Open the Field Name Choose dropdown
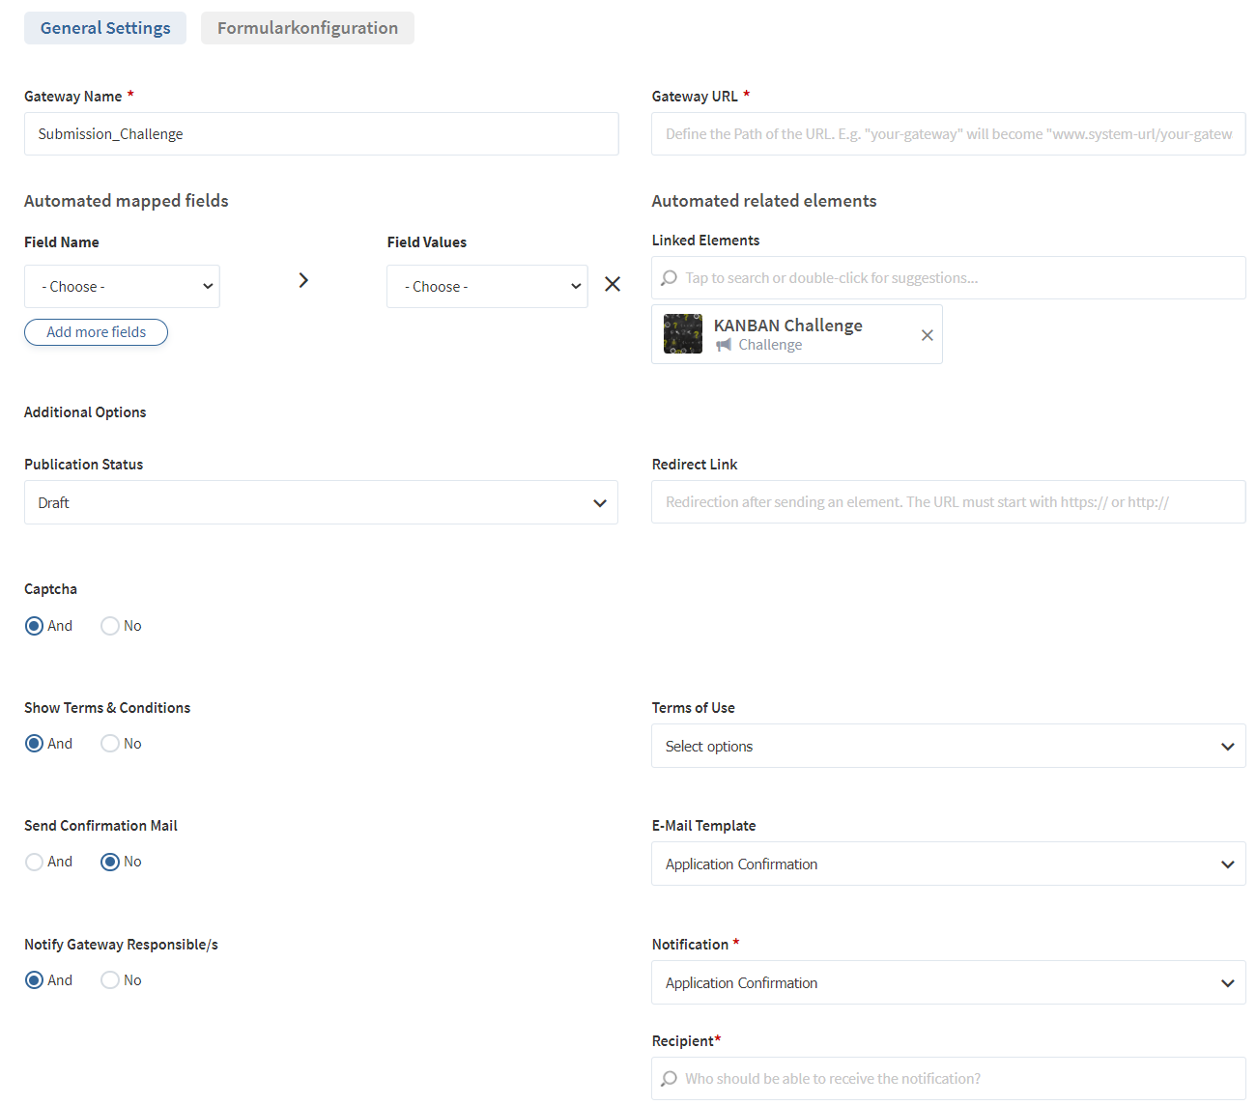1257x1105 pixels. click(123, 287)
